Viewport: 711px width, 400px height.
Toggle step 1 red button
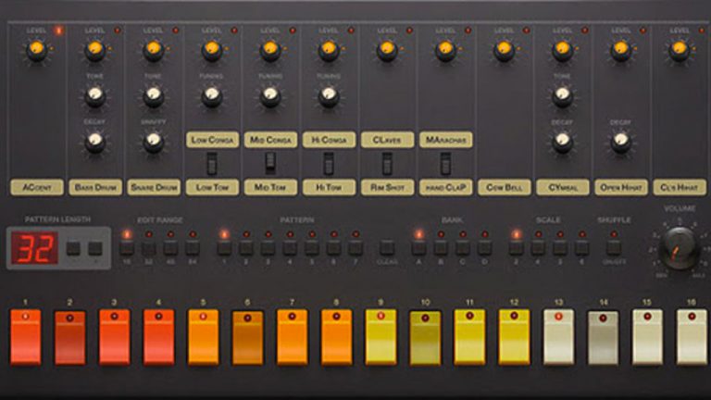25,337
